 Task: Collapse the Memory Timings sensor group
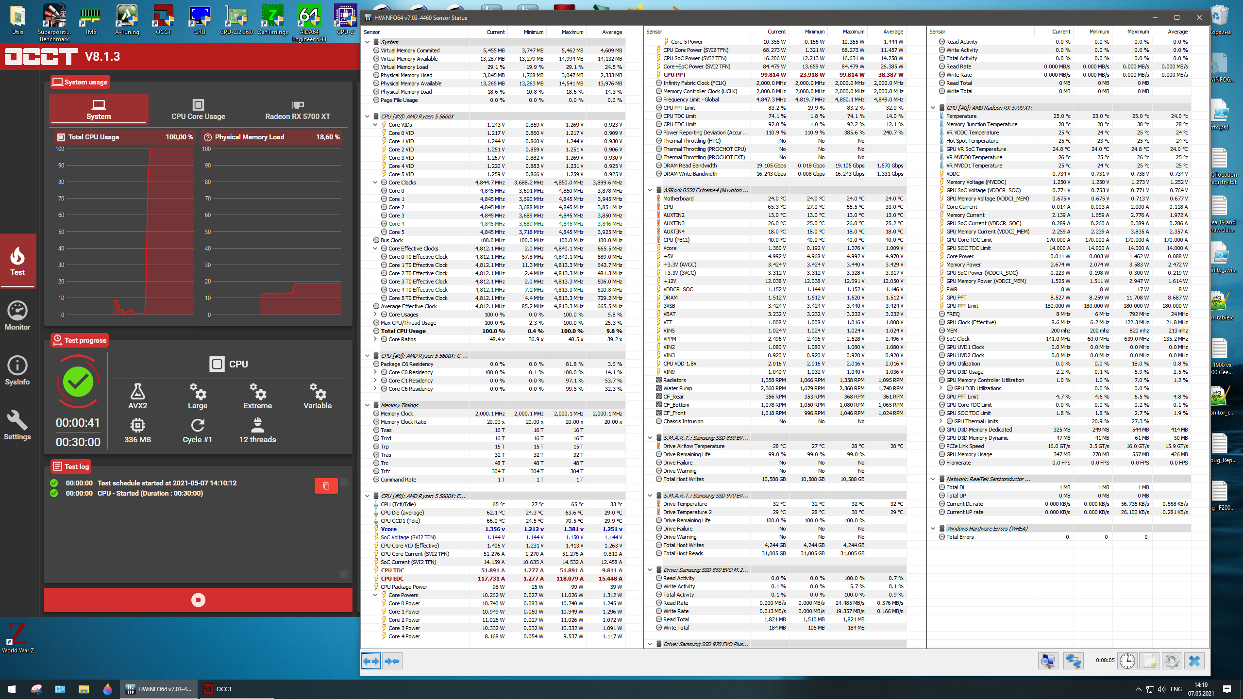(368, 405)
